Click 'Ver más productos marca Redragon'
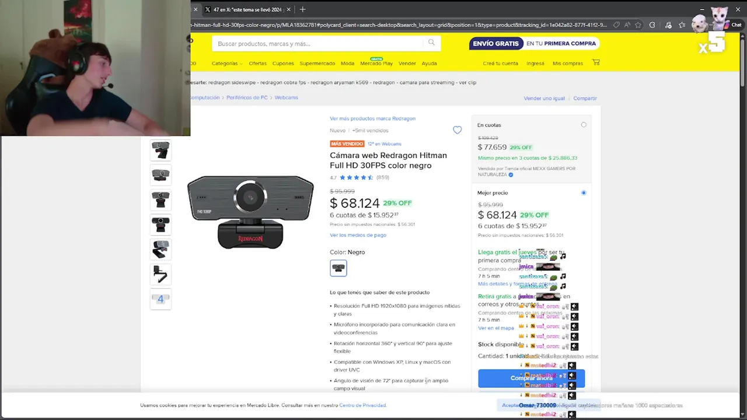Viewport: 747px width, 420px height. [x=372, y=118]
